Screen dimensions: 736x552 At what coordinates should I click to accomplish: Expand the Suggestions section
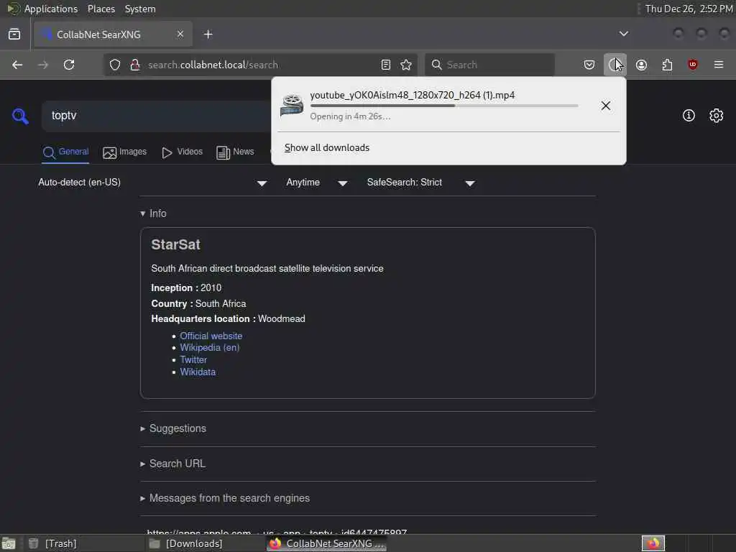173,428
